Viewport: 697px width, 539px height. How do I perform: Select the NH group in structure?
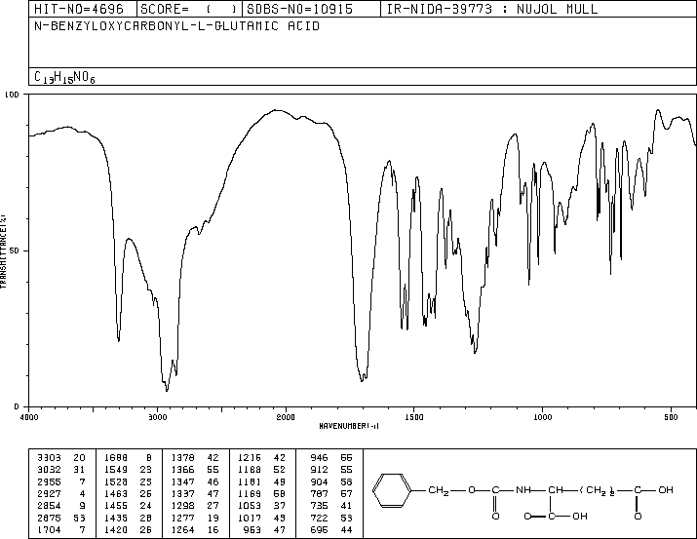pos(523,490)
